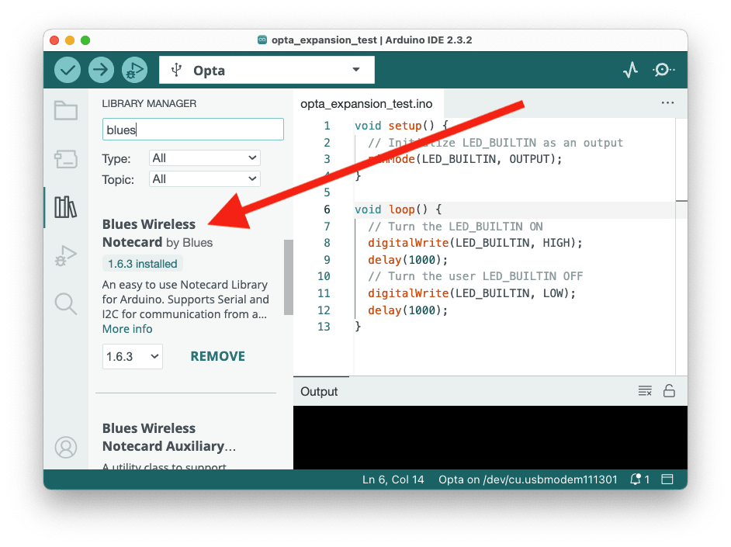Click the "Turn the user LED_BUILTIN OFF" comment

coord(475,276)
